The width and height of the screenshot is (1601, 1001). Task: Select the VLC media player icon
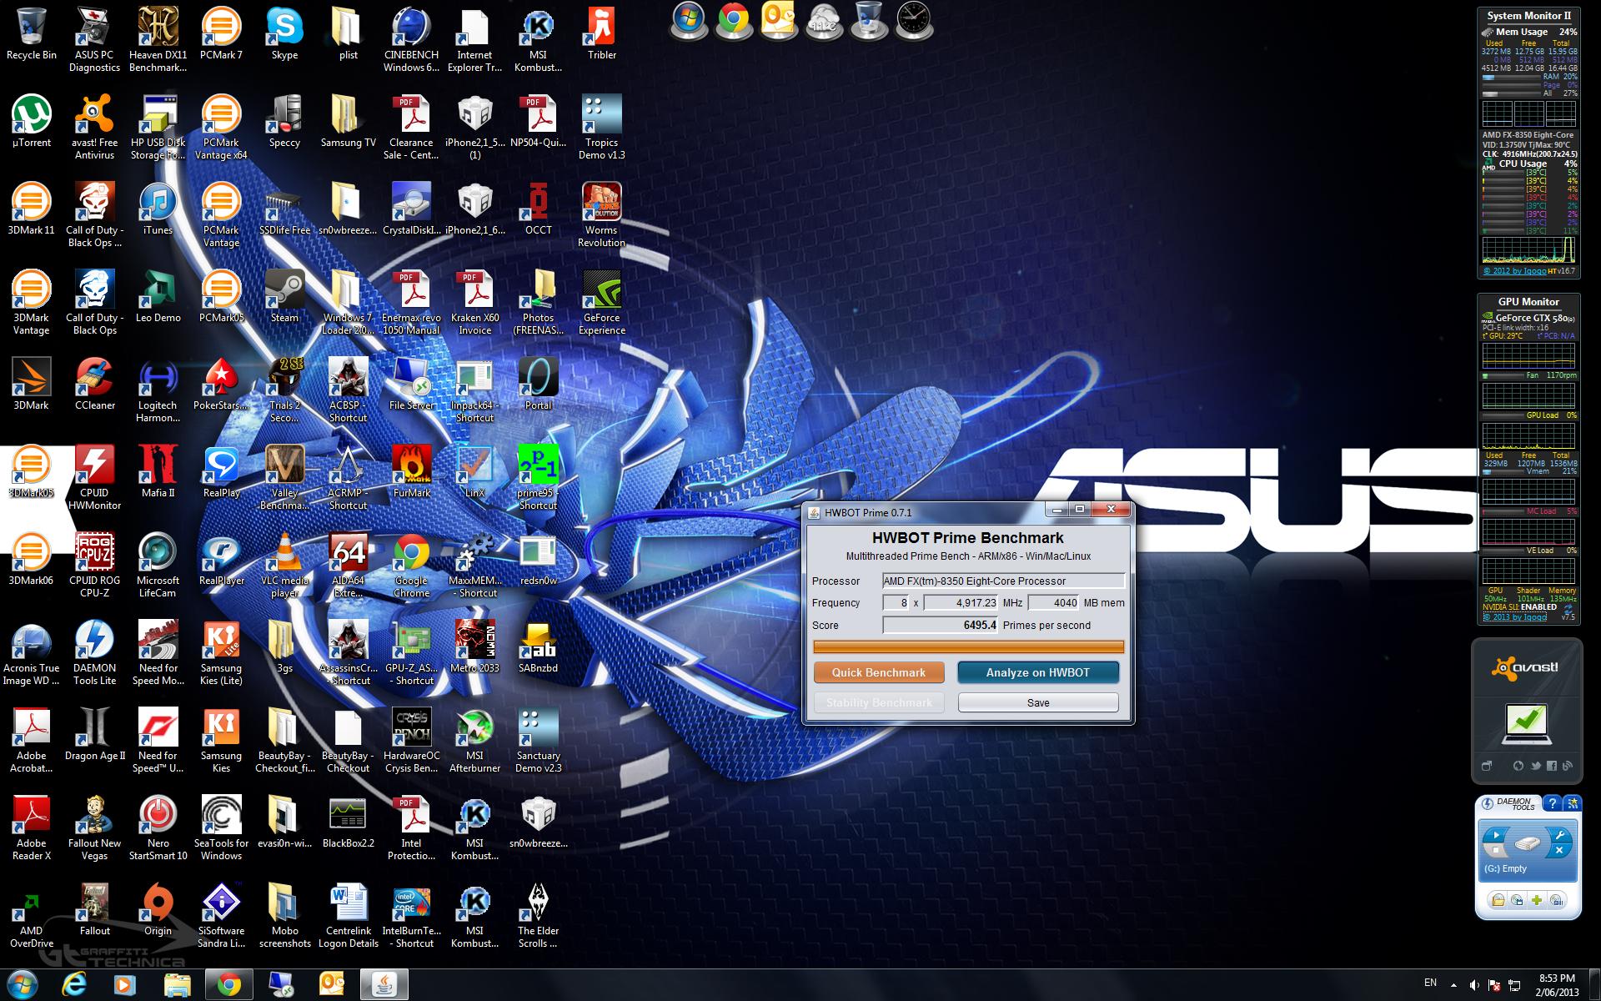coord(284,564)
